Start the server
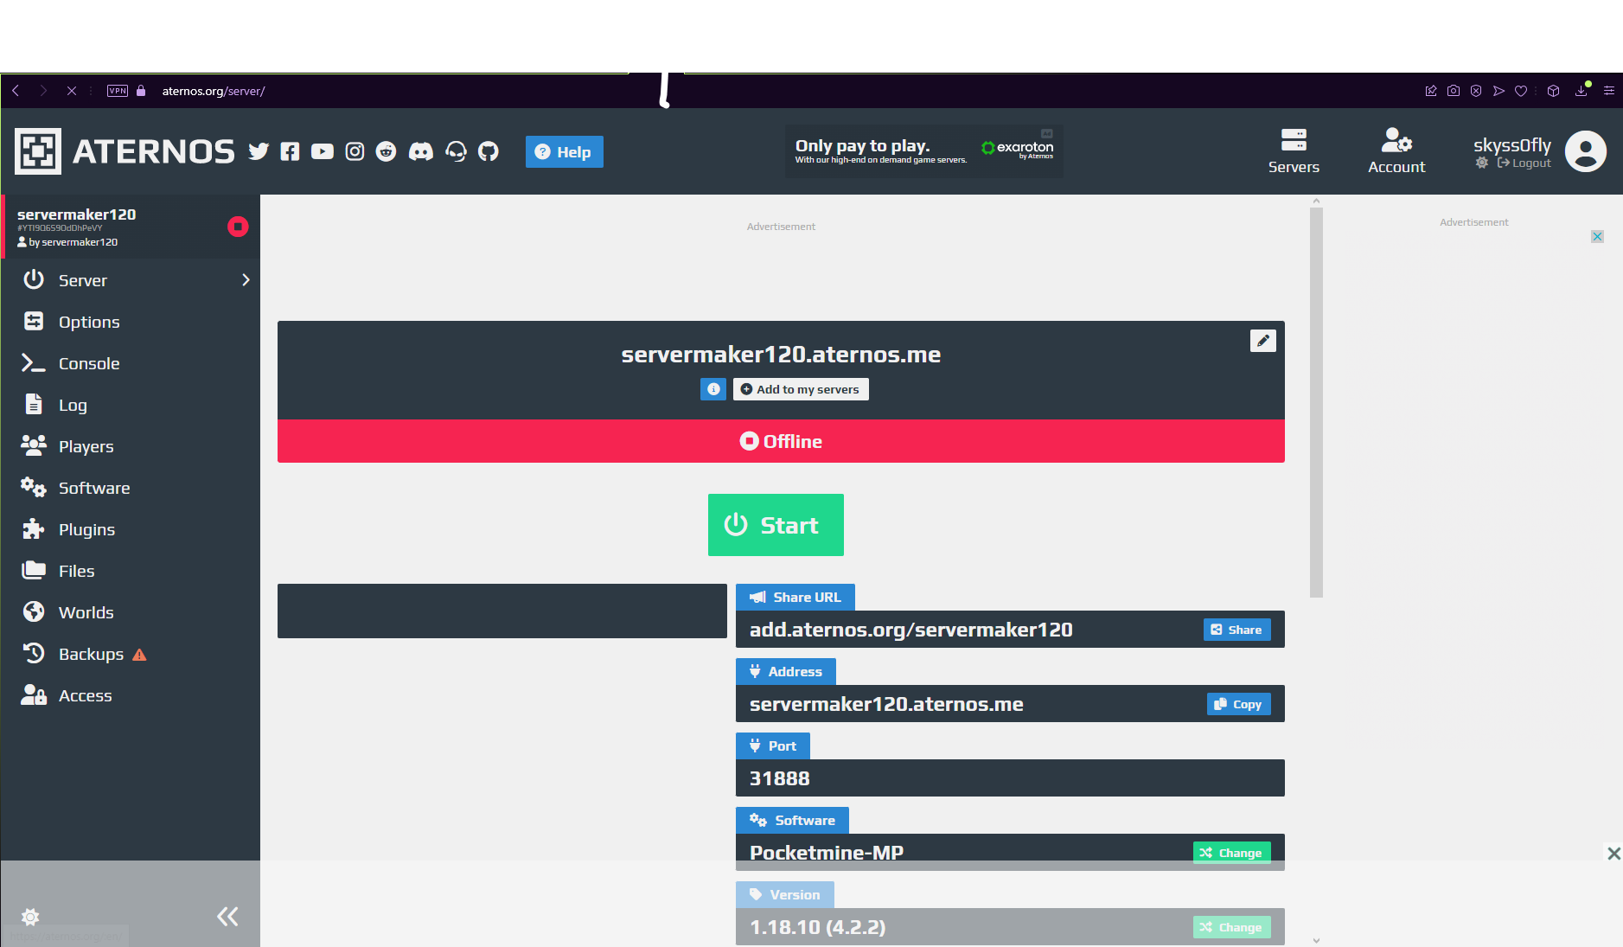The image size is (1623, 947). [x=776, y=525]
